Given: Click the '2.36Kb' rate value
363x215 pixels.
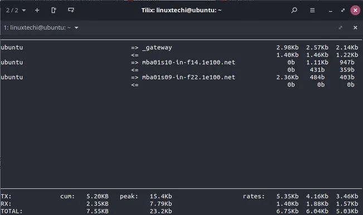Looking at the screenshot, I should pyautogui.click(x=287, y=77).
